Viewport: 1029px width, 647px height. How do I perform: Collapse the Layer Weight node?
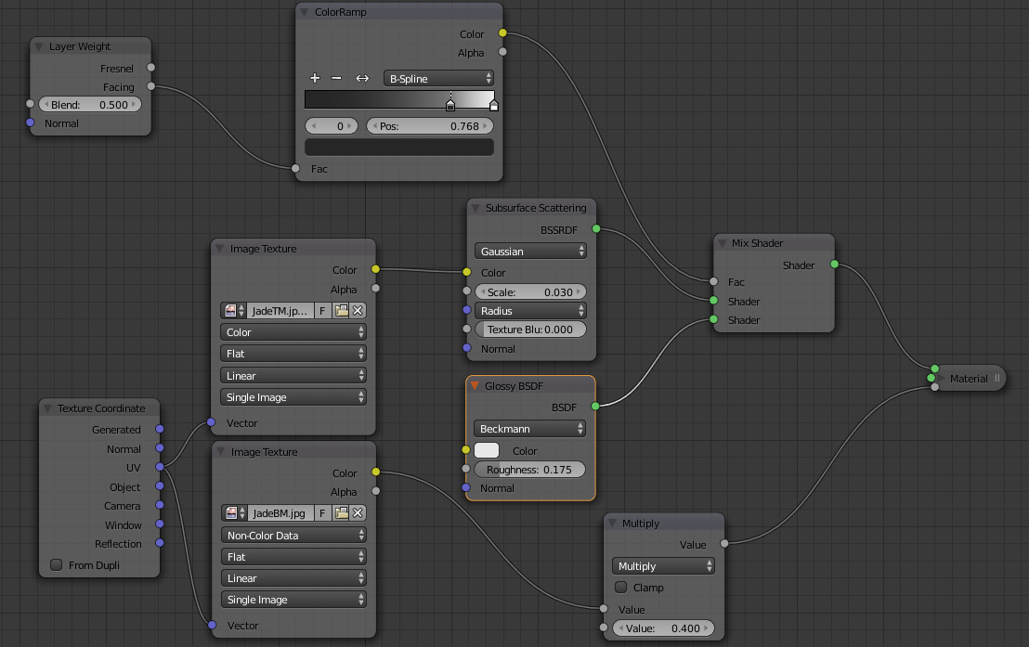click(39, 46)
